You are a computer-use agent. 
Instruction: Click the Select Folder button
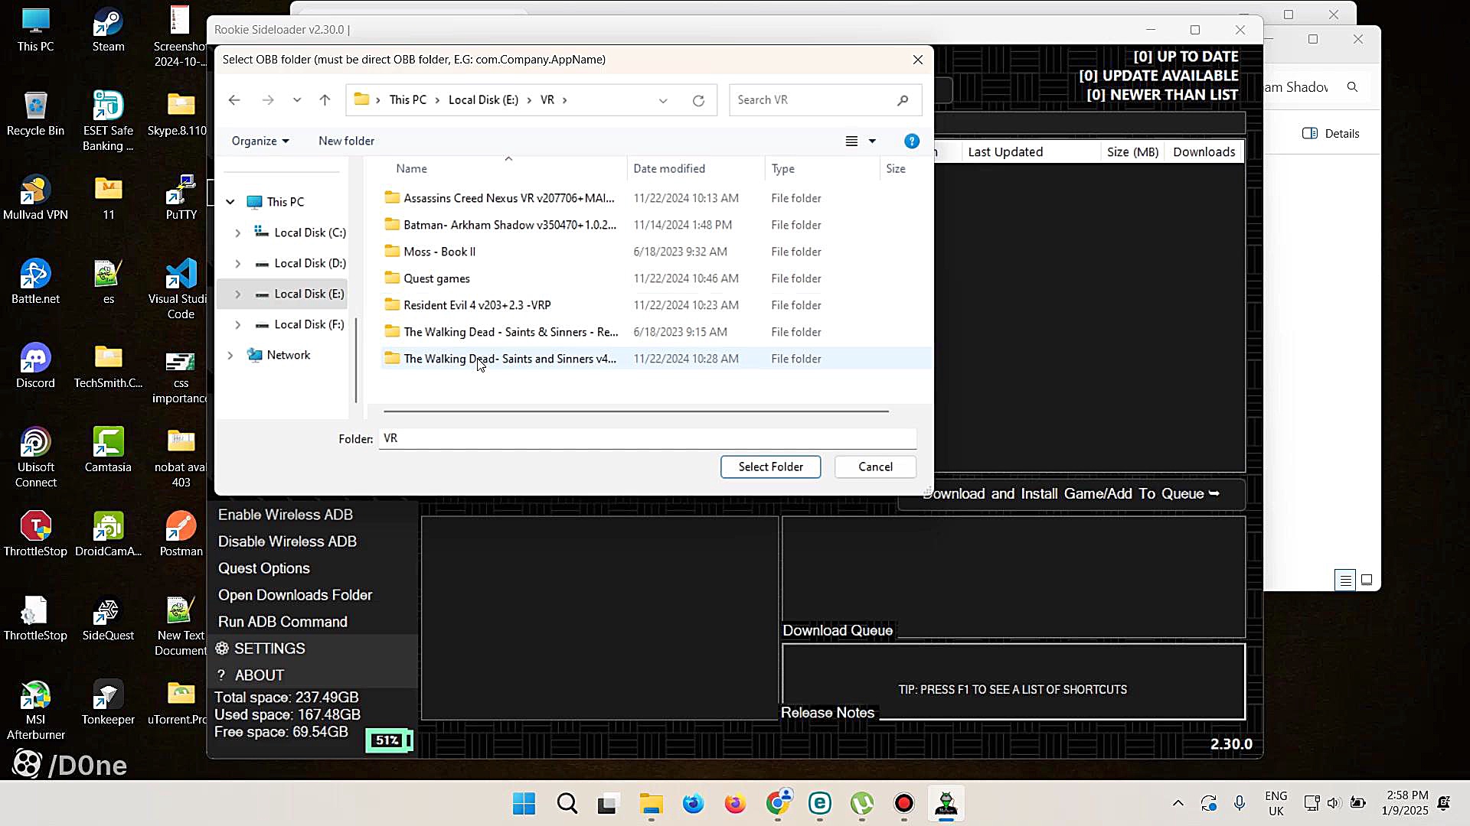coord(770,467)
